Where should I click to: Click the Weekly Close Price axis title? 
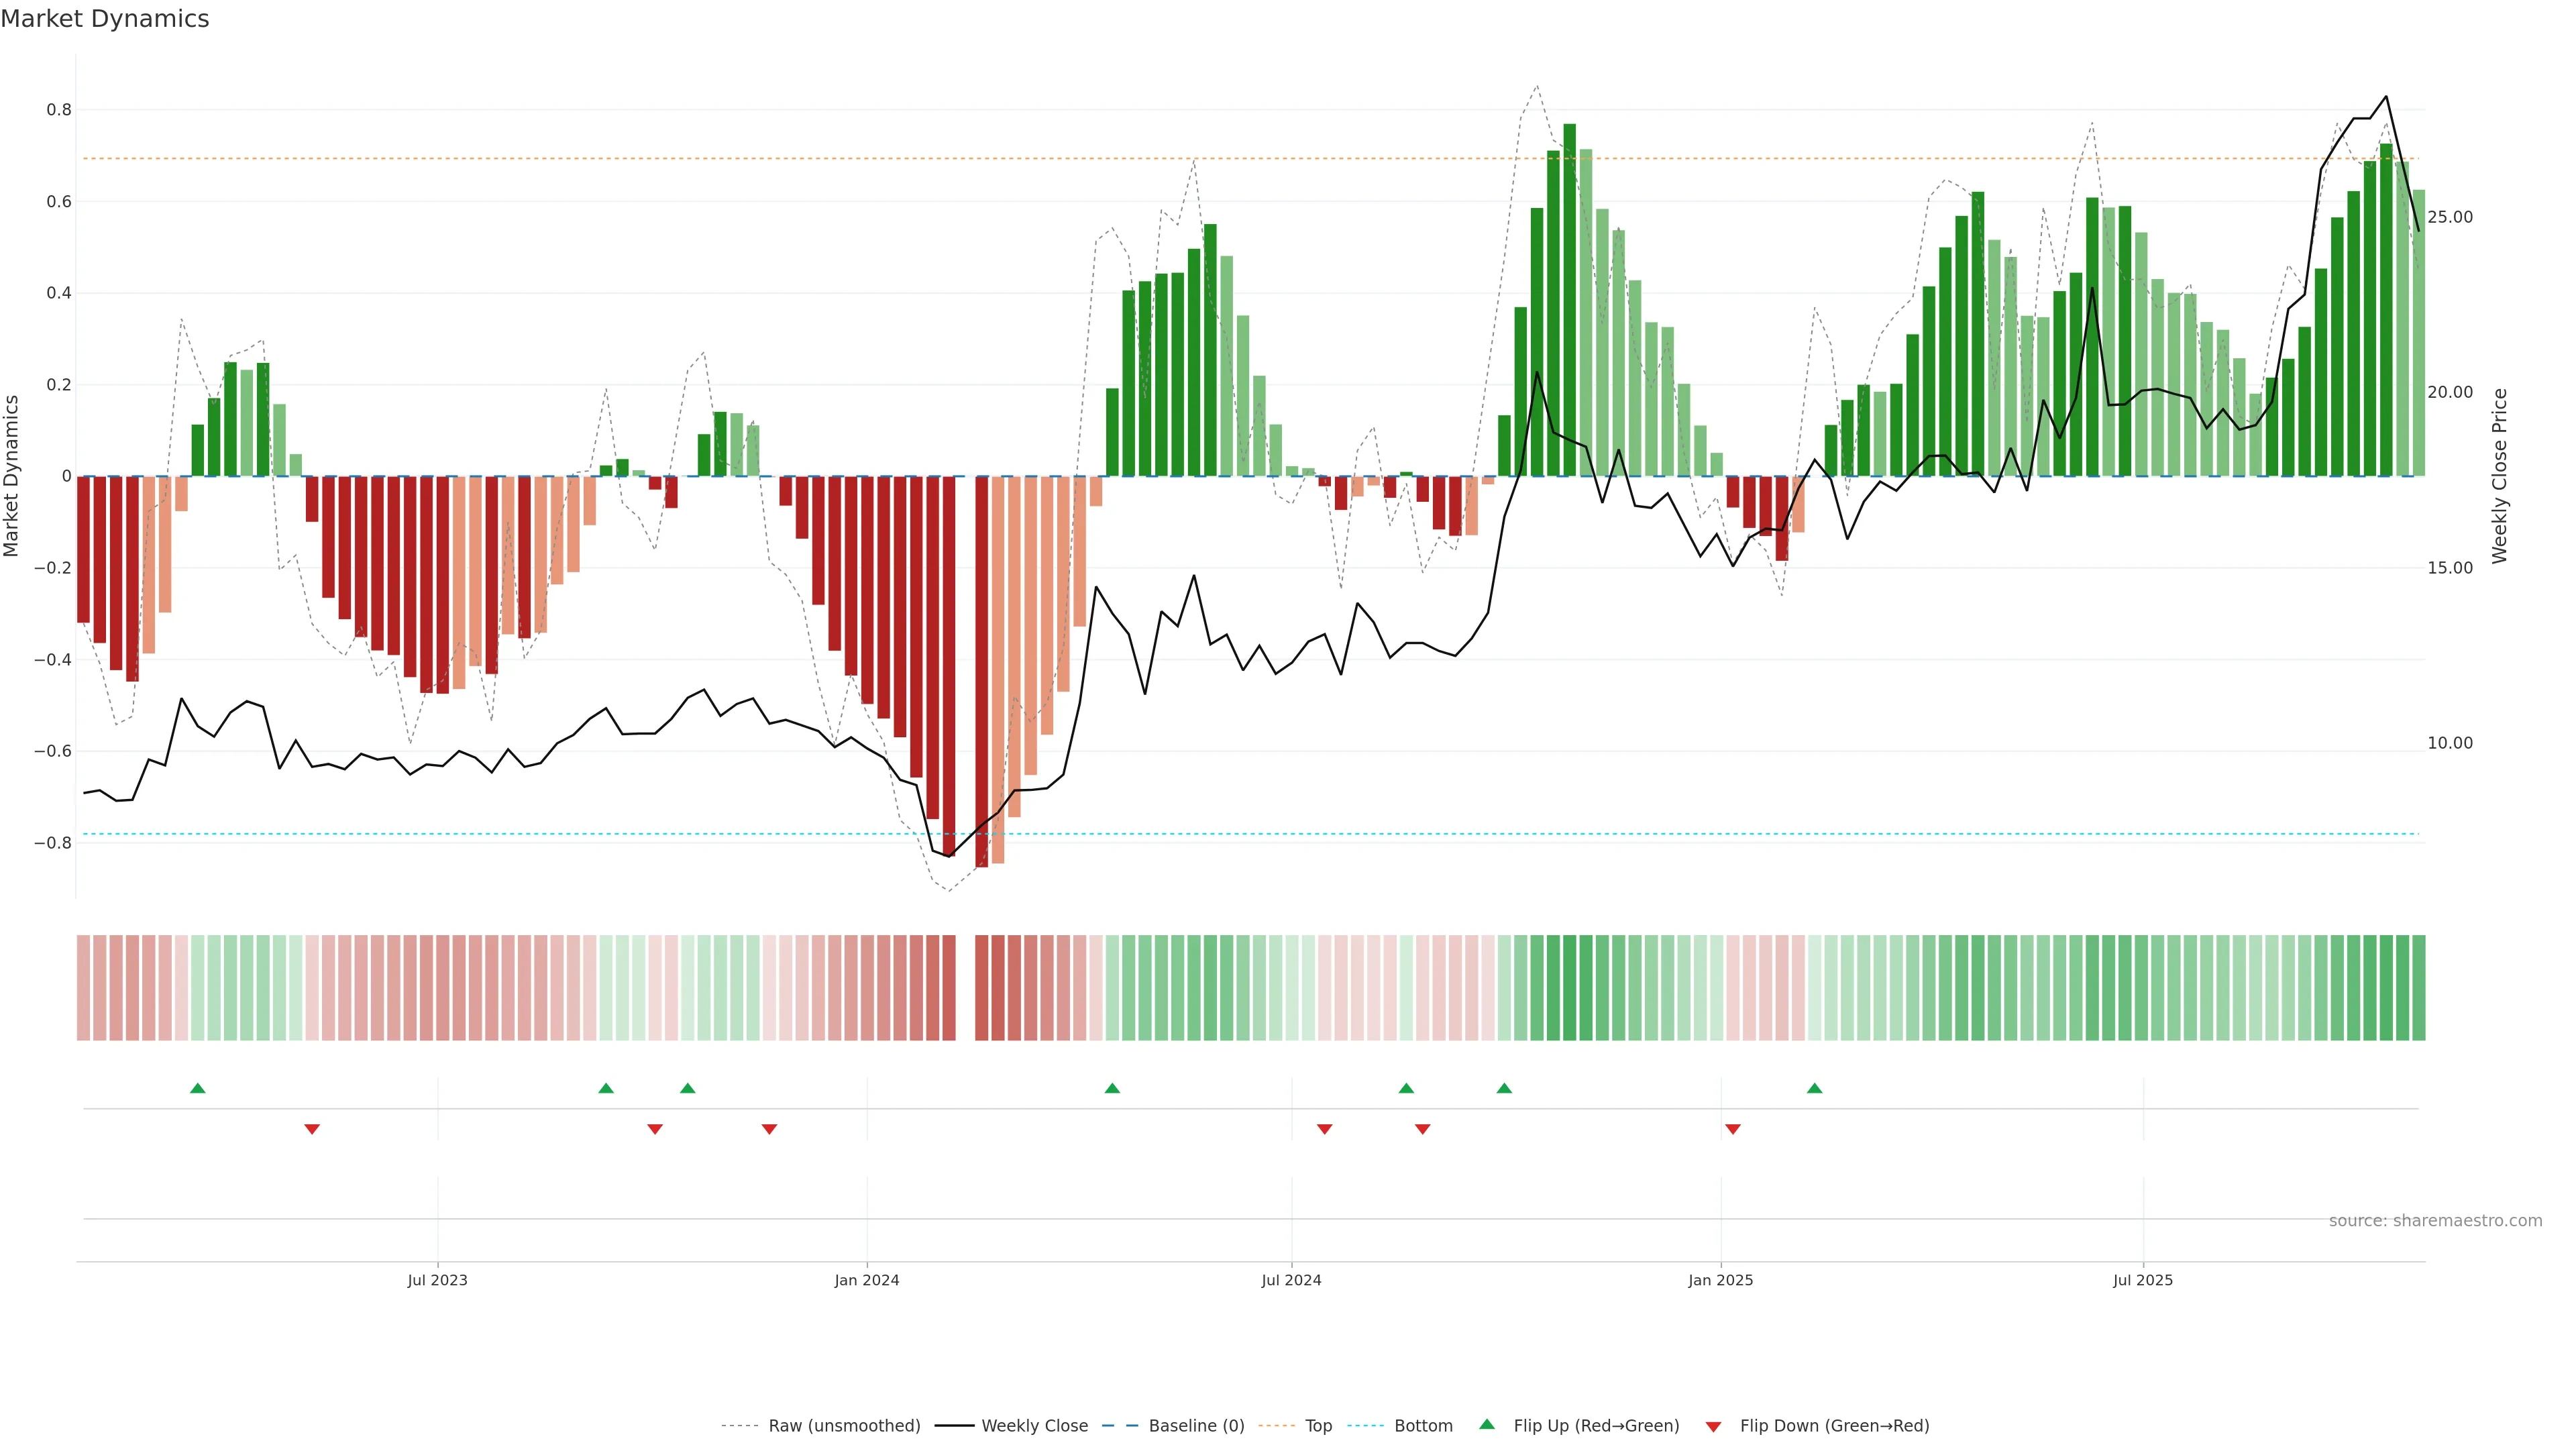coord(2499,476)
